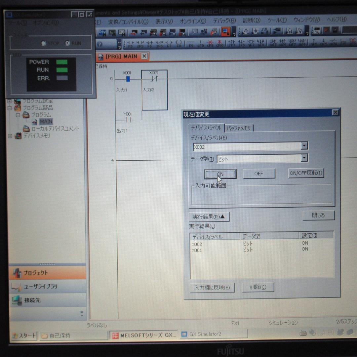Click the MAIN program icon in project tree
Screen dimensions: 357x357
(34, 122)
